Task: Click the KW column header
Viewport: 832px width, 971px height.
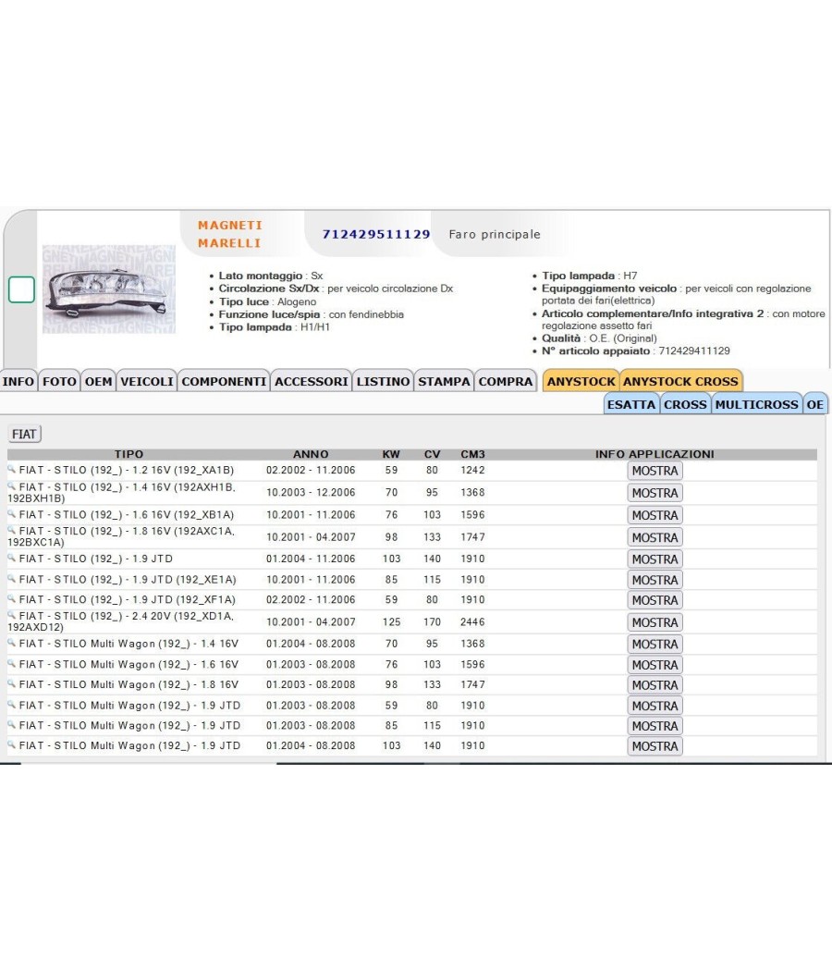Action: [391, 454]
